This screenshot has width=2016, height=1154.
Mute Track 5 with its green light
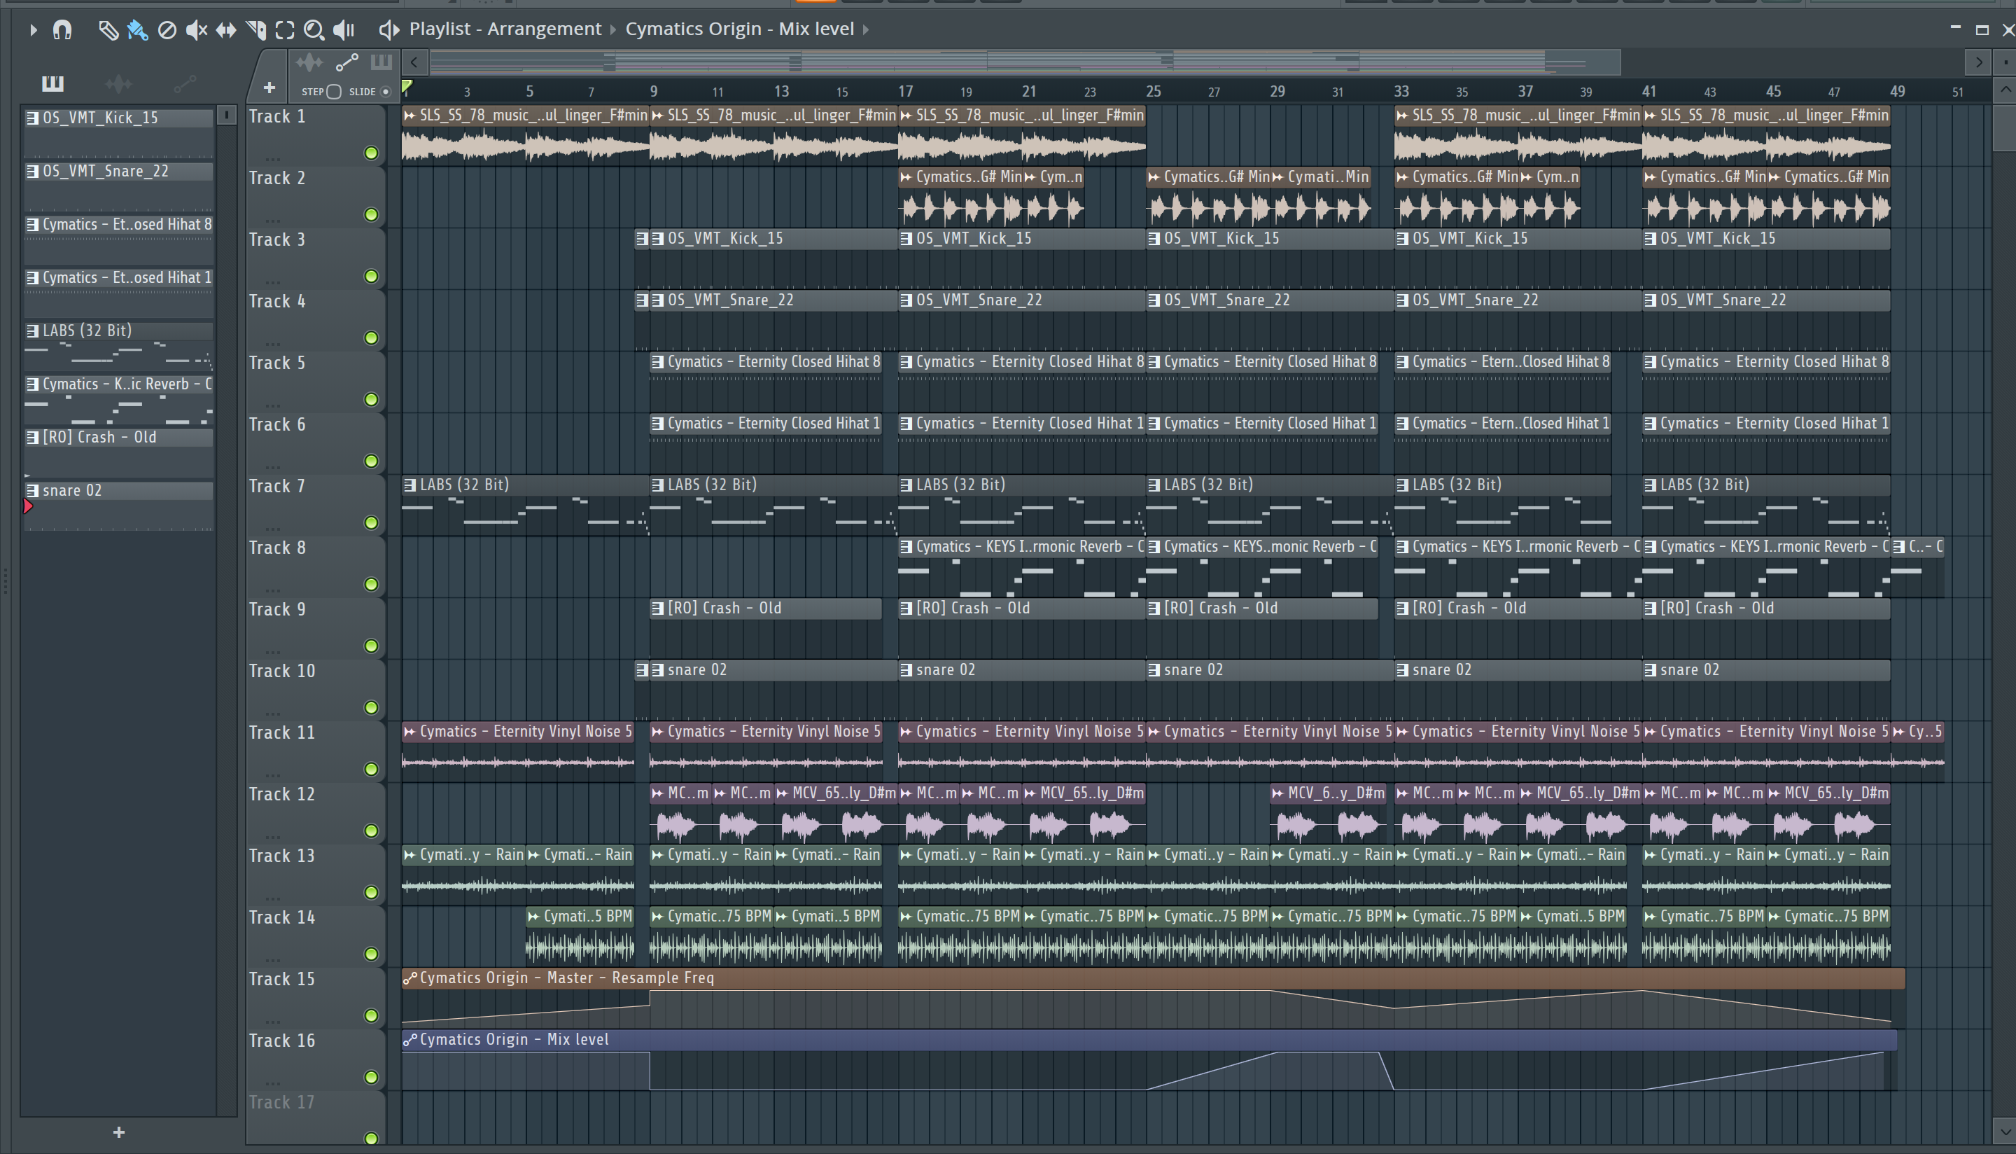coord(371,399)
